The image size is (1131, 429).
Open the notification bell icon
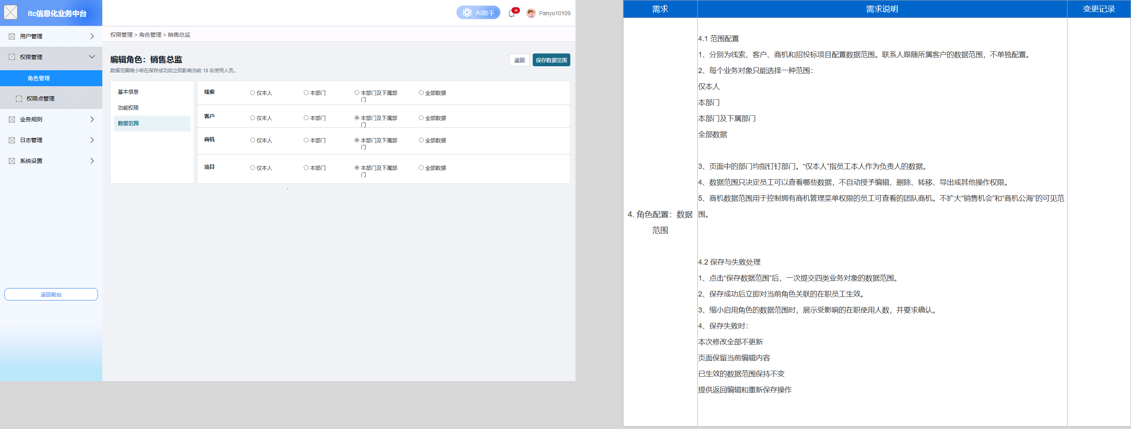[512, 13]
